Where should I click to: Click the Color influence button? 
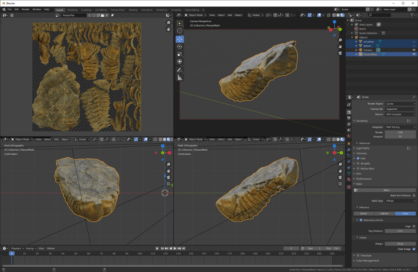pos(405,214)
